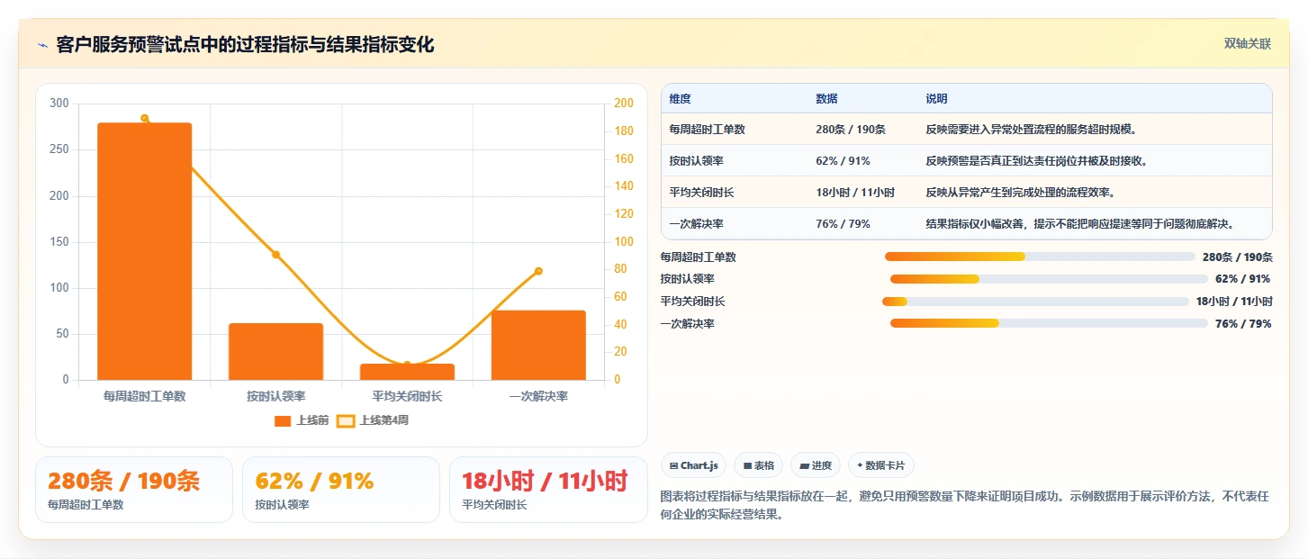Viewport: 1308px width, 559px height.
Task: Click the 一次解决率 progress bar
Action: (x=1049, y=323)
